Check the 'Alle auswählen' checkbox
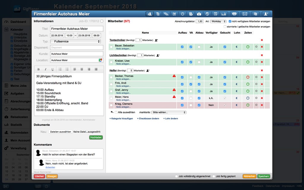 (x=116, y=113)
